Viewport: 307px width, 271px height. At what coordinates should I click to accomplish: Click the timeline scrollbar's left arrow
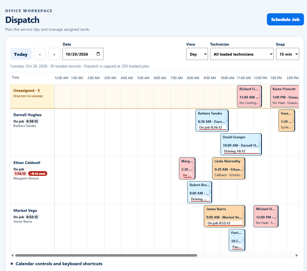pyautogui.click(x=12, y=255)
